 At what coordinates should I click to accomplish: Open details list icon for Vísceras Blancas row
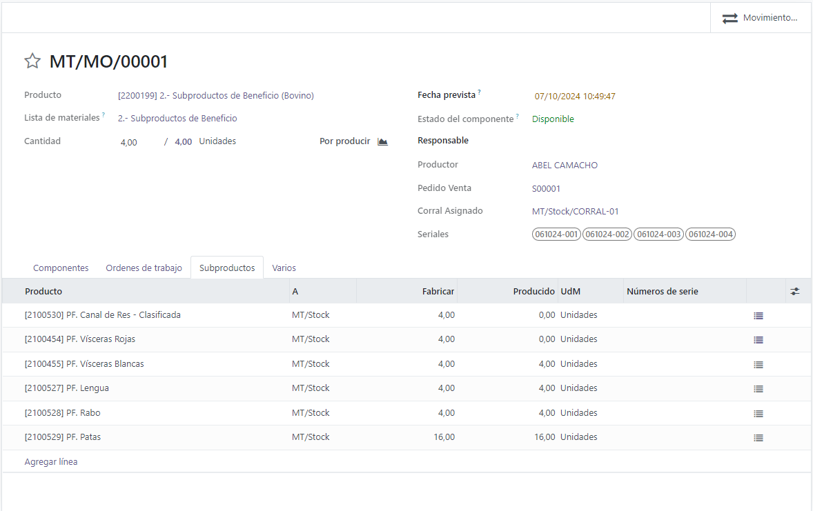tap(758, 365)
